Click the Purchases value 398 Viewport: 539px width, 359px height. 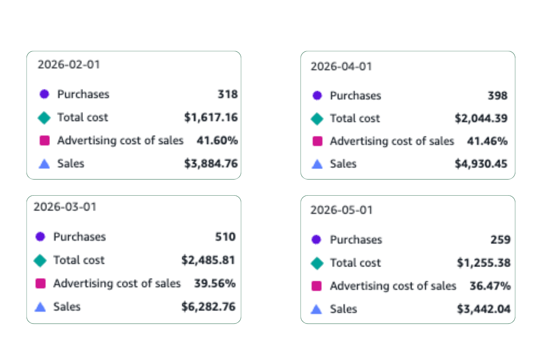(498, 95)
